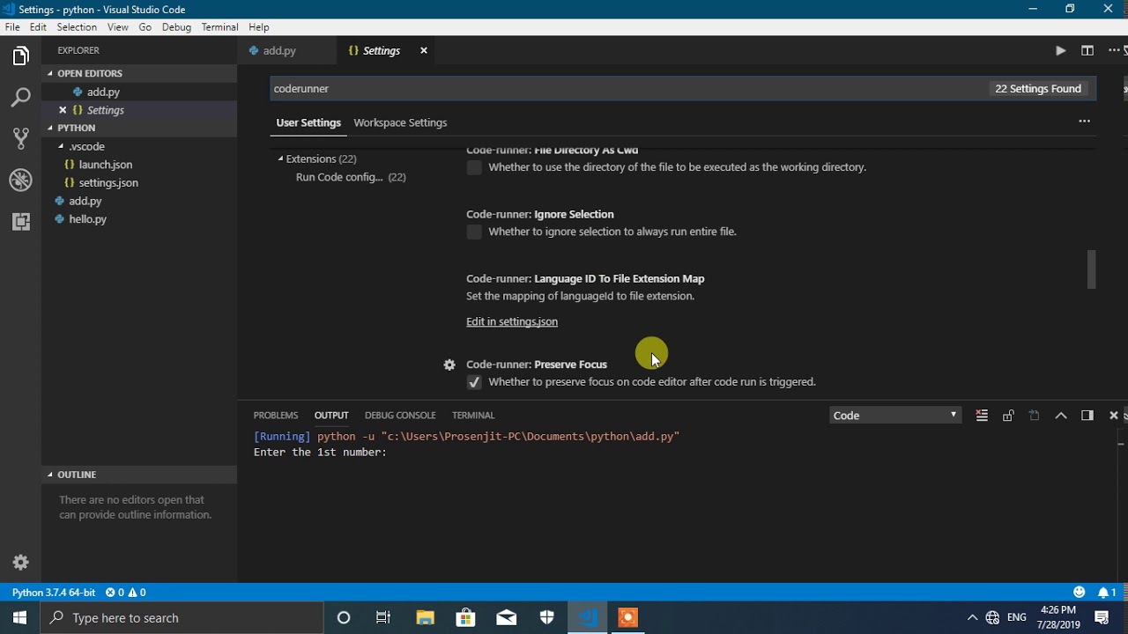Collapse the Extensions (22) settings group
The width and height of the screenshot is (1128, 634).
click(280, 159)
